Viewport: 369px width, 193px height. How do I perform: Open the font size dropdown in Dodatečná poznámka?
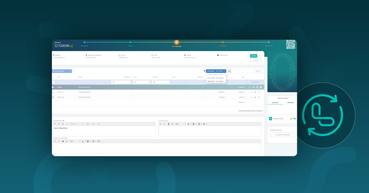(x=75, y=141)
